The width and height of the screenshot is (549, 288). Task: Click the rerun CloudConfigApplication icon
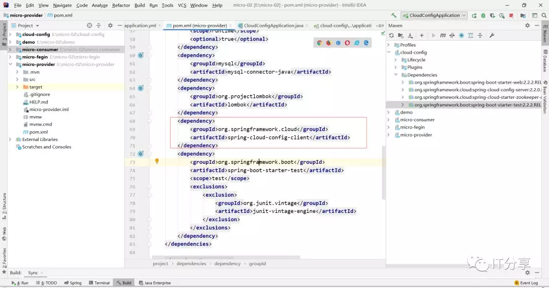click(474, 15)
